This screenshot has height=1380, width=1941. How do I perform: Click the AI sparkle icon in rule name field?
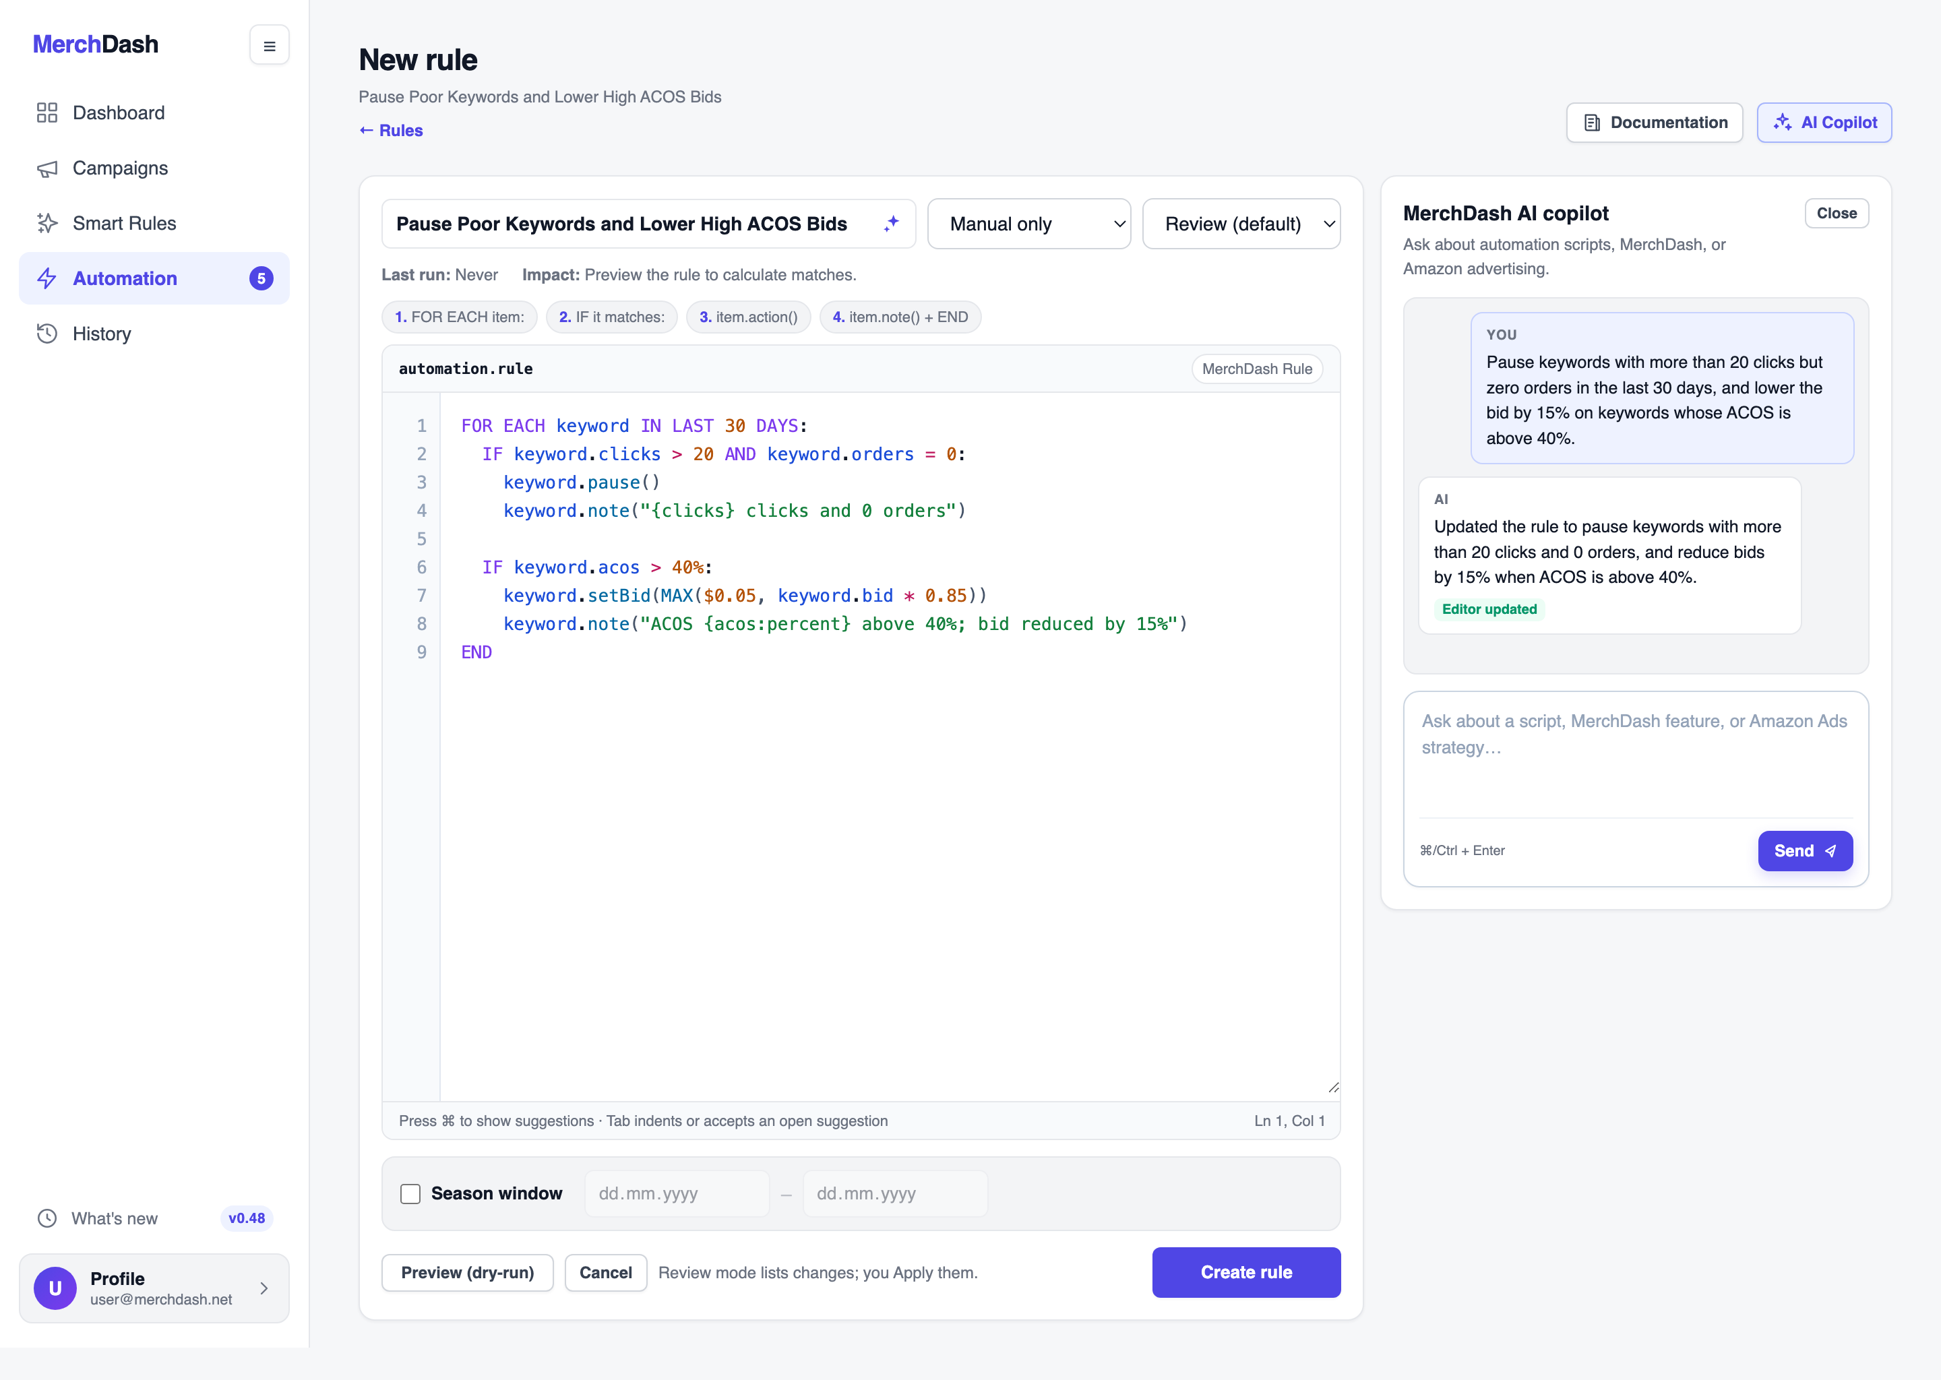[892, 224]
